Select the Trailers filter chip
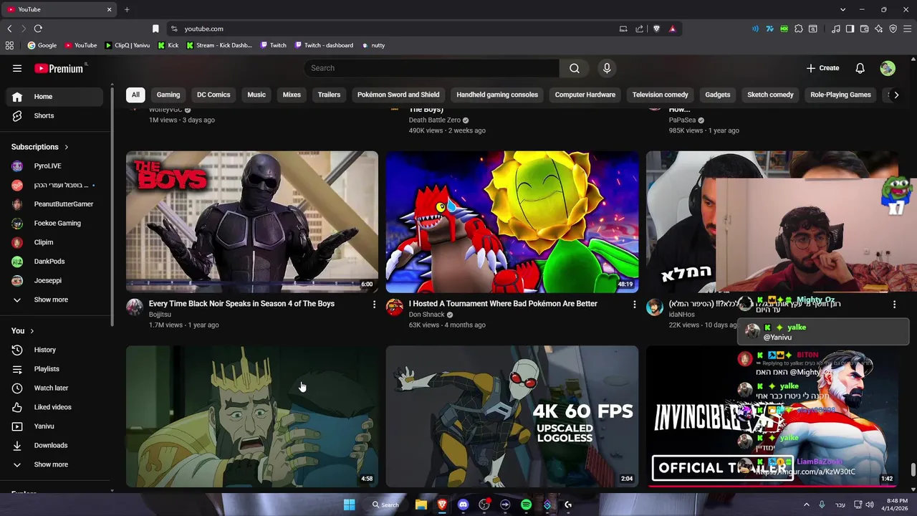This screenshot has height=516, width=917. pos(329,95)
